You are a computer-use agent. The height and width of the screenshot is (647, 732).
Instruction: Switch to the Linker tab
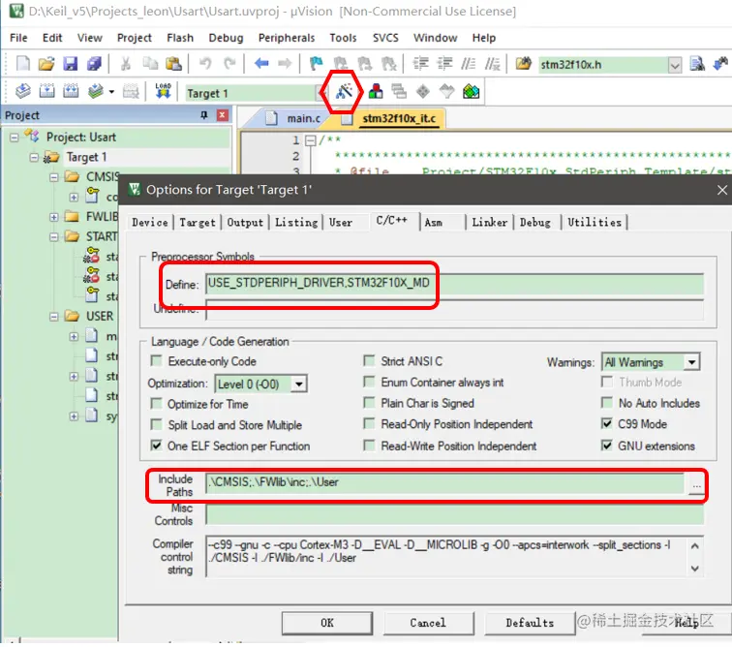click(x=489, y=223)
